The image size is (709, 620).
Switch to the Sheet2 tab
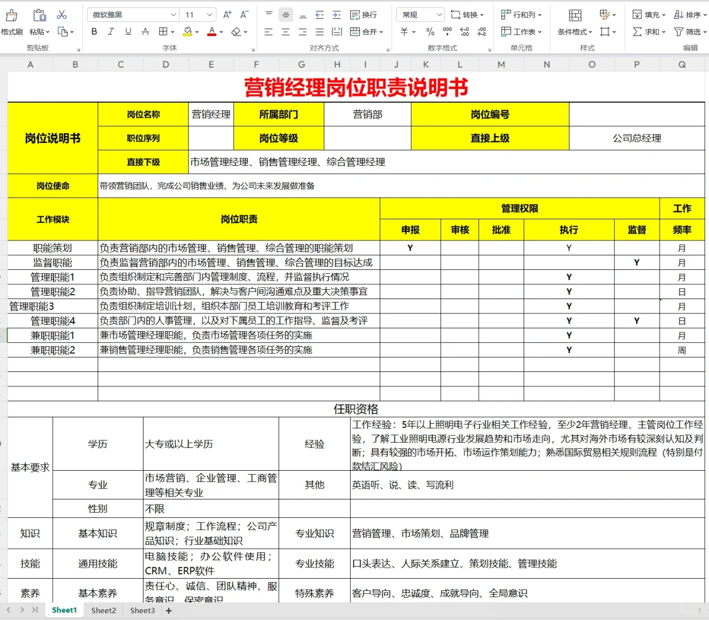[103, 610]
